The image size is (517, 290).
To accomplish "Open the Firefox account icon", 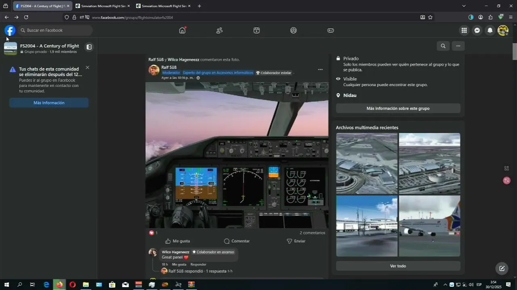I will pos(481,17).
